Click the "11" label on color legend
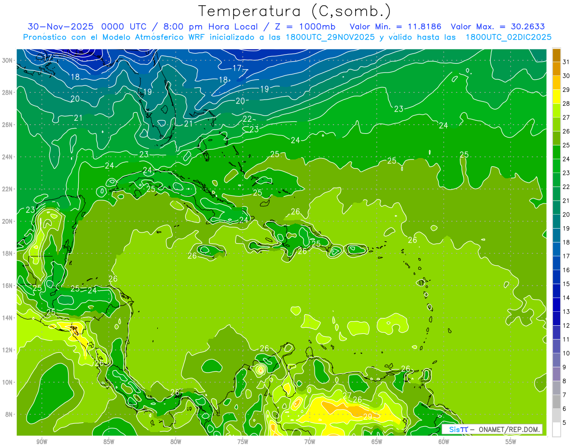 tap(566, 339)
